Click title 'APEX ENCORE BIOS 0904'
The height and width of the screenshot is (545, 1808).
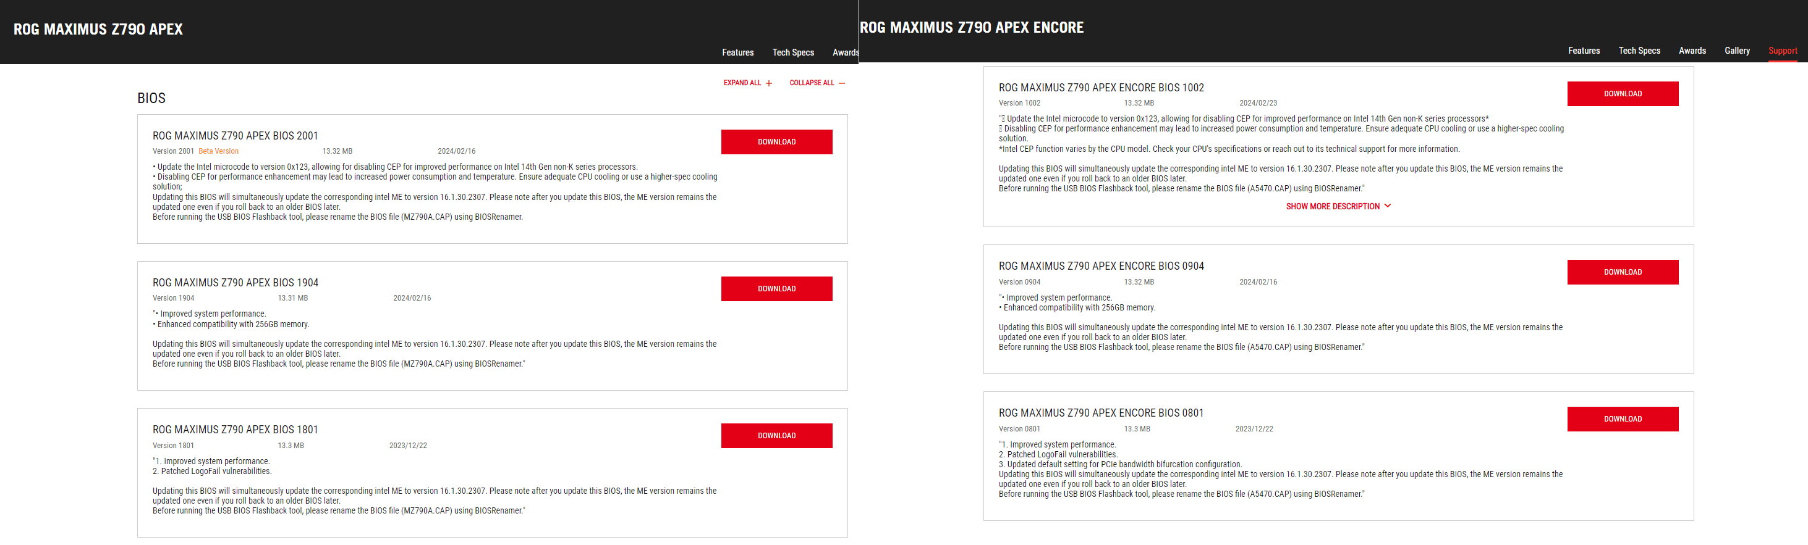click(x=1101, y=266)
